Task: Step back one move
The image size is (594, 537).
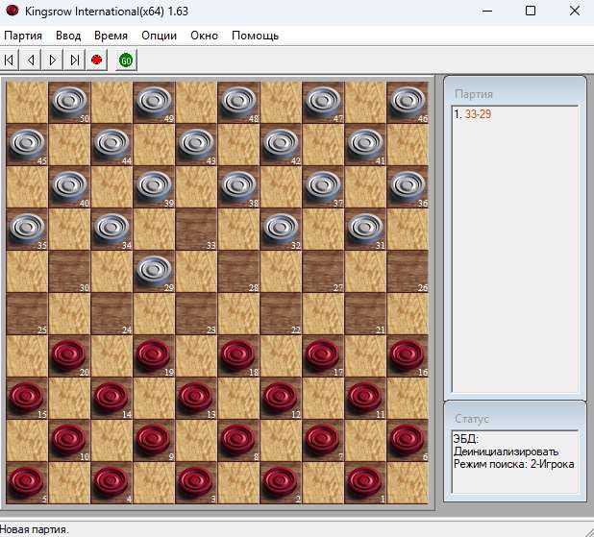Action: pyautogui.click(x=31, y=60)
